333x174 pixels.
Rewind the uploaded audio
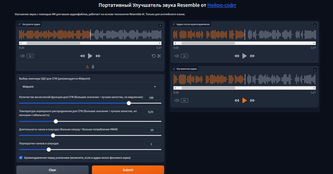(x=82, y=56)
